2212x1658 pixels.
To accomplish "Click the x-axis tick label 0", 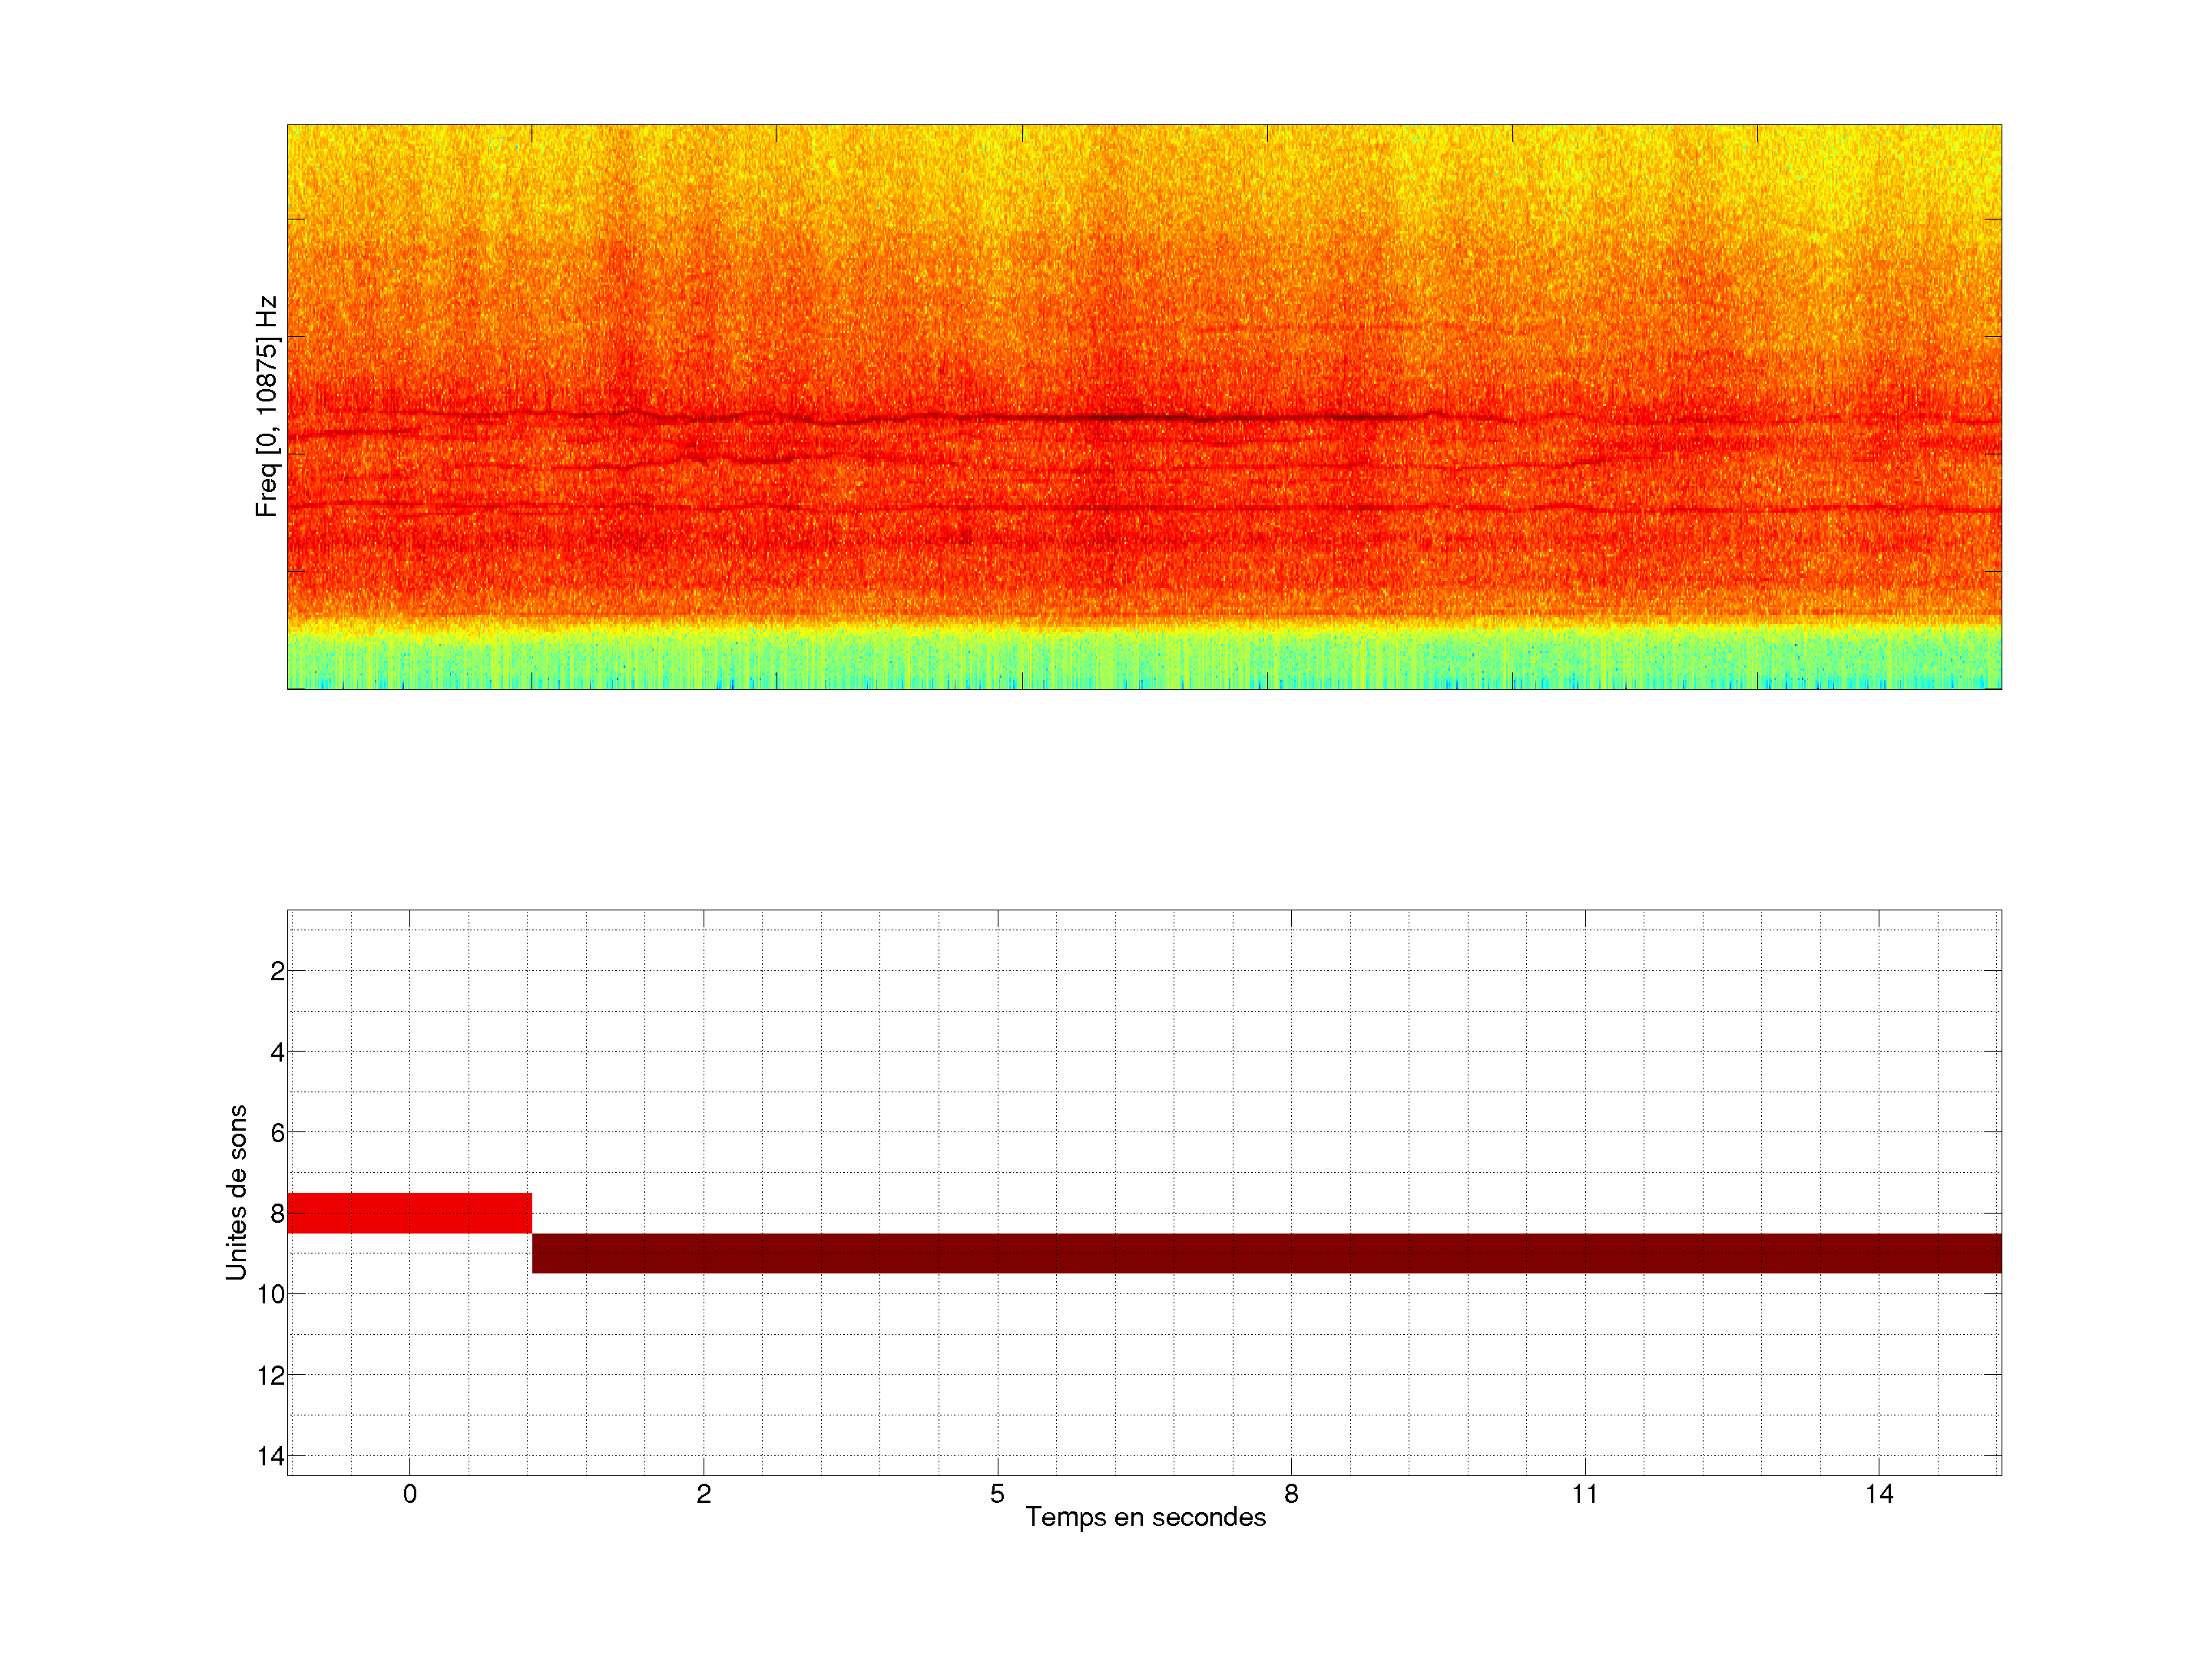I will point(409,1494).
